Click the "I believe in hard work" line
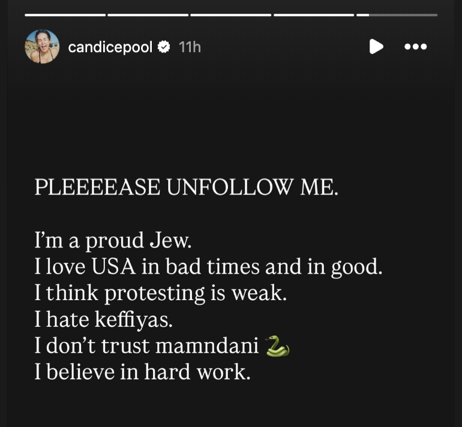The width and height of the screenshot is (462, 427). click(143, 372)
